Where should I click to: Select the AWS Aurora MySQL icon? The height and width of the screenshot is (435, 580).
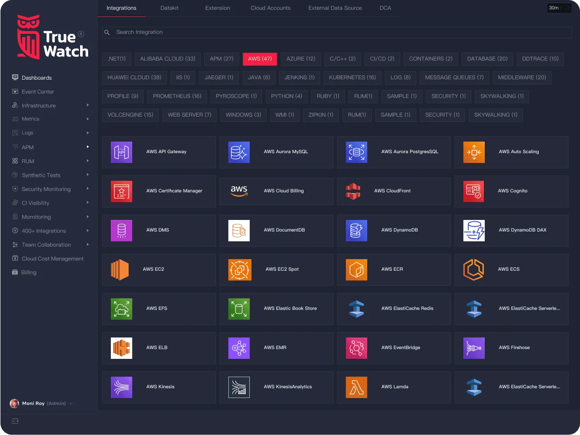(x=239, y=152)
